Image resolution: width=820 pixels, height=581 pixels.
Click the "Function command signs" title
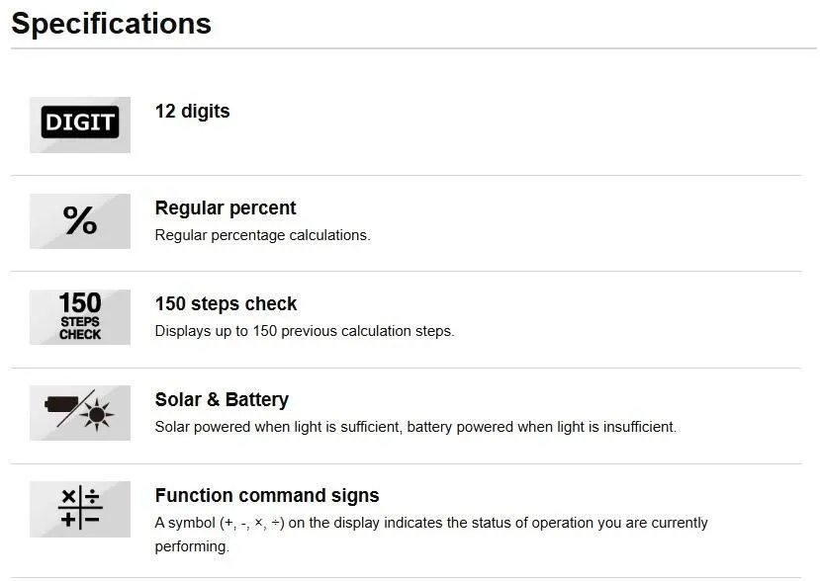point(267,496)
